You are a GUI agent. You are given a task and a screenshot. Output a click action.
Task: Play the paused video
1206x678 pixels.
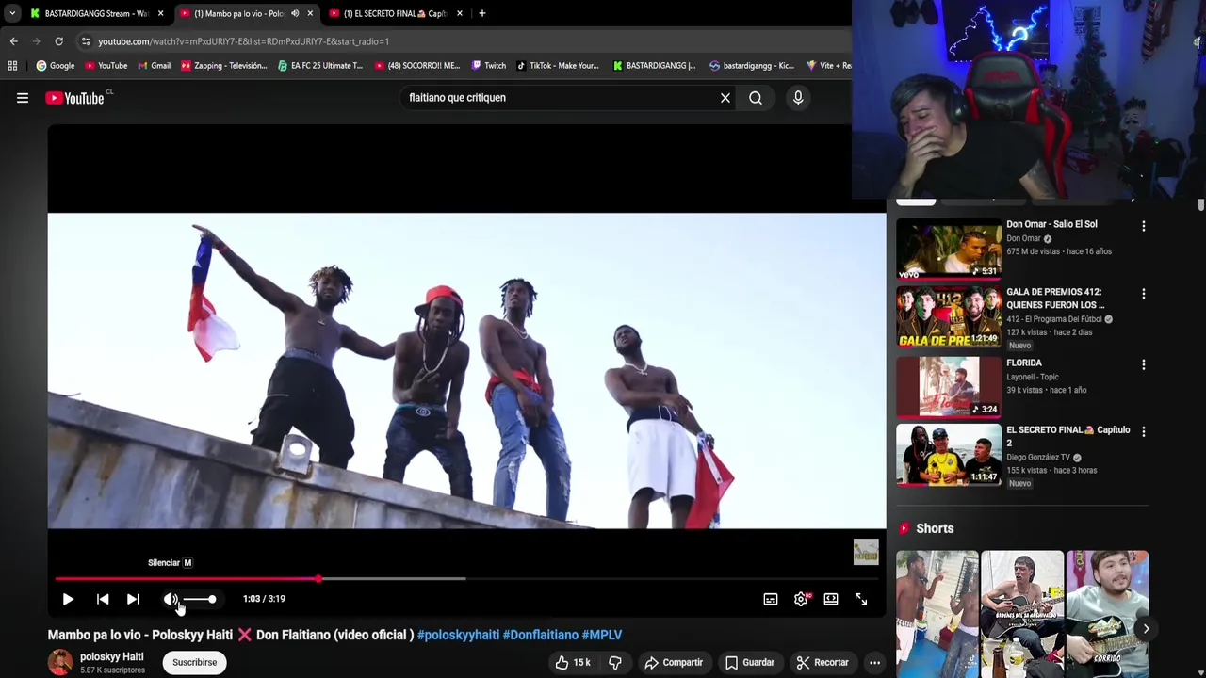pyautogui.click(x=68, y=599)
